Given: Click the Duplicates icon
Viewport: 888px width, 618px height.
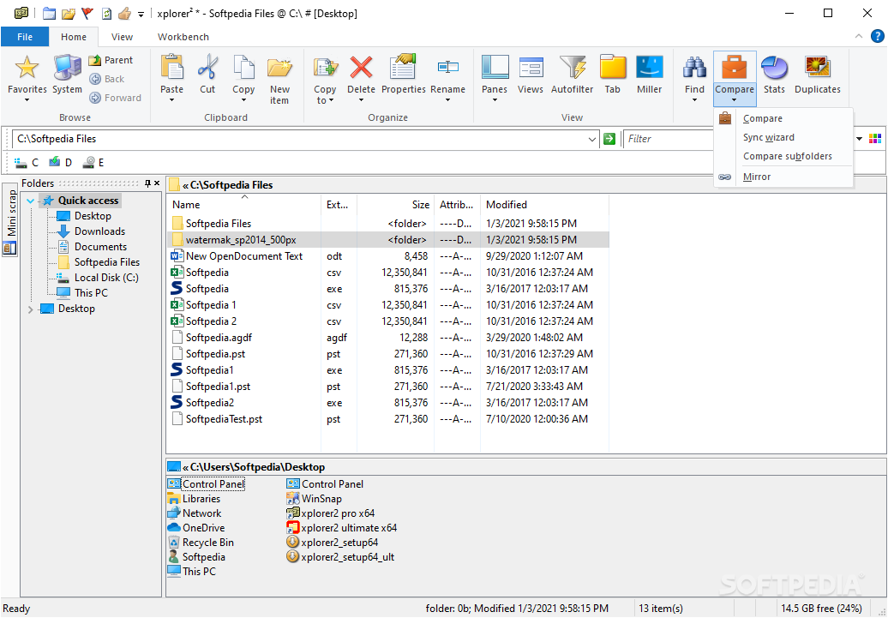Looking at the screenshot, I should click(817, 68).
